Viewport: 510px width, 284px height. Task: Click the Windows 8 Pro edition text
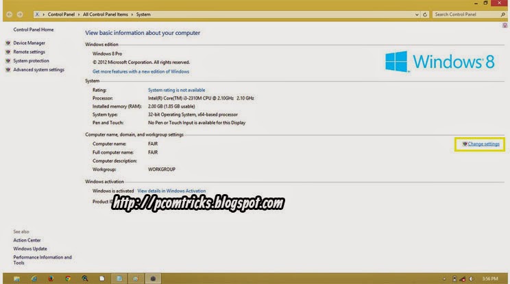108,54
